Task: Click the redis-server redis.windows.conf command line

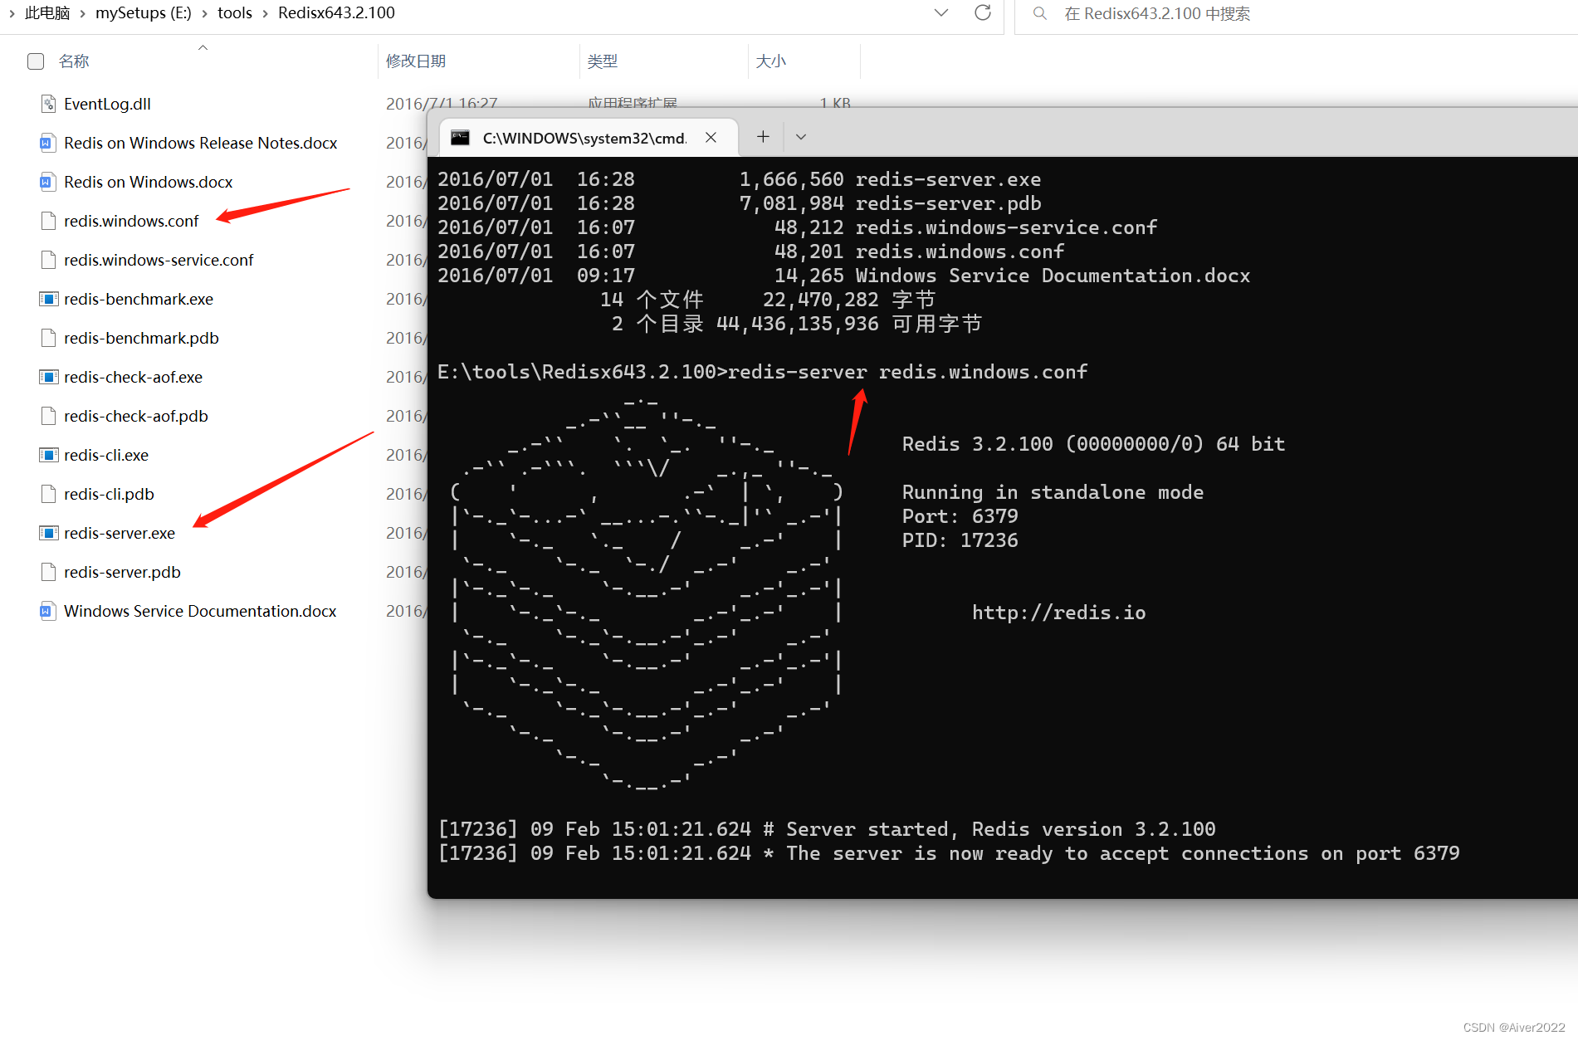Action: (x=762, y=372)
